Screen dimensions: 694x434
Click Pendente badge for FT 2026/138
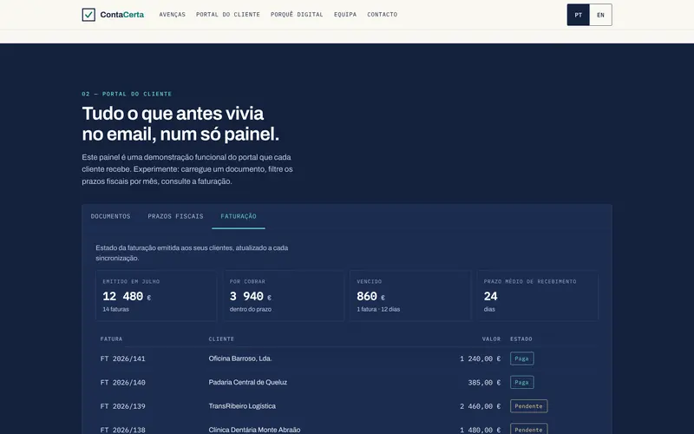click(x=528, y=429)
